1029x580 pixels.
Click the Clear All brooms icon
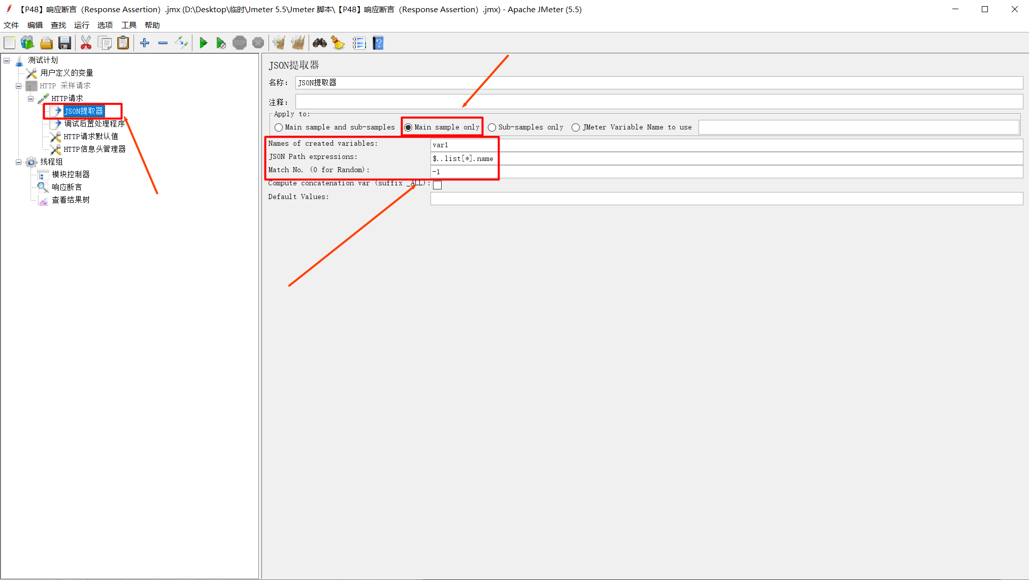(x=298, y=43)
